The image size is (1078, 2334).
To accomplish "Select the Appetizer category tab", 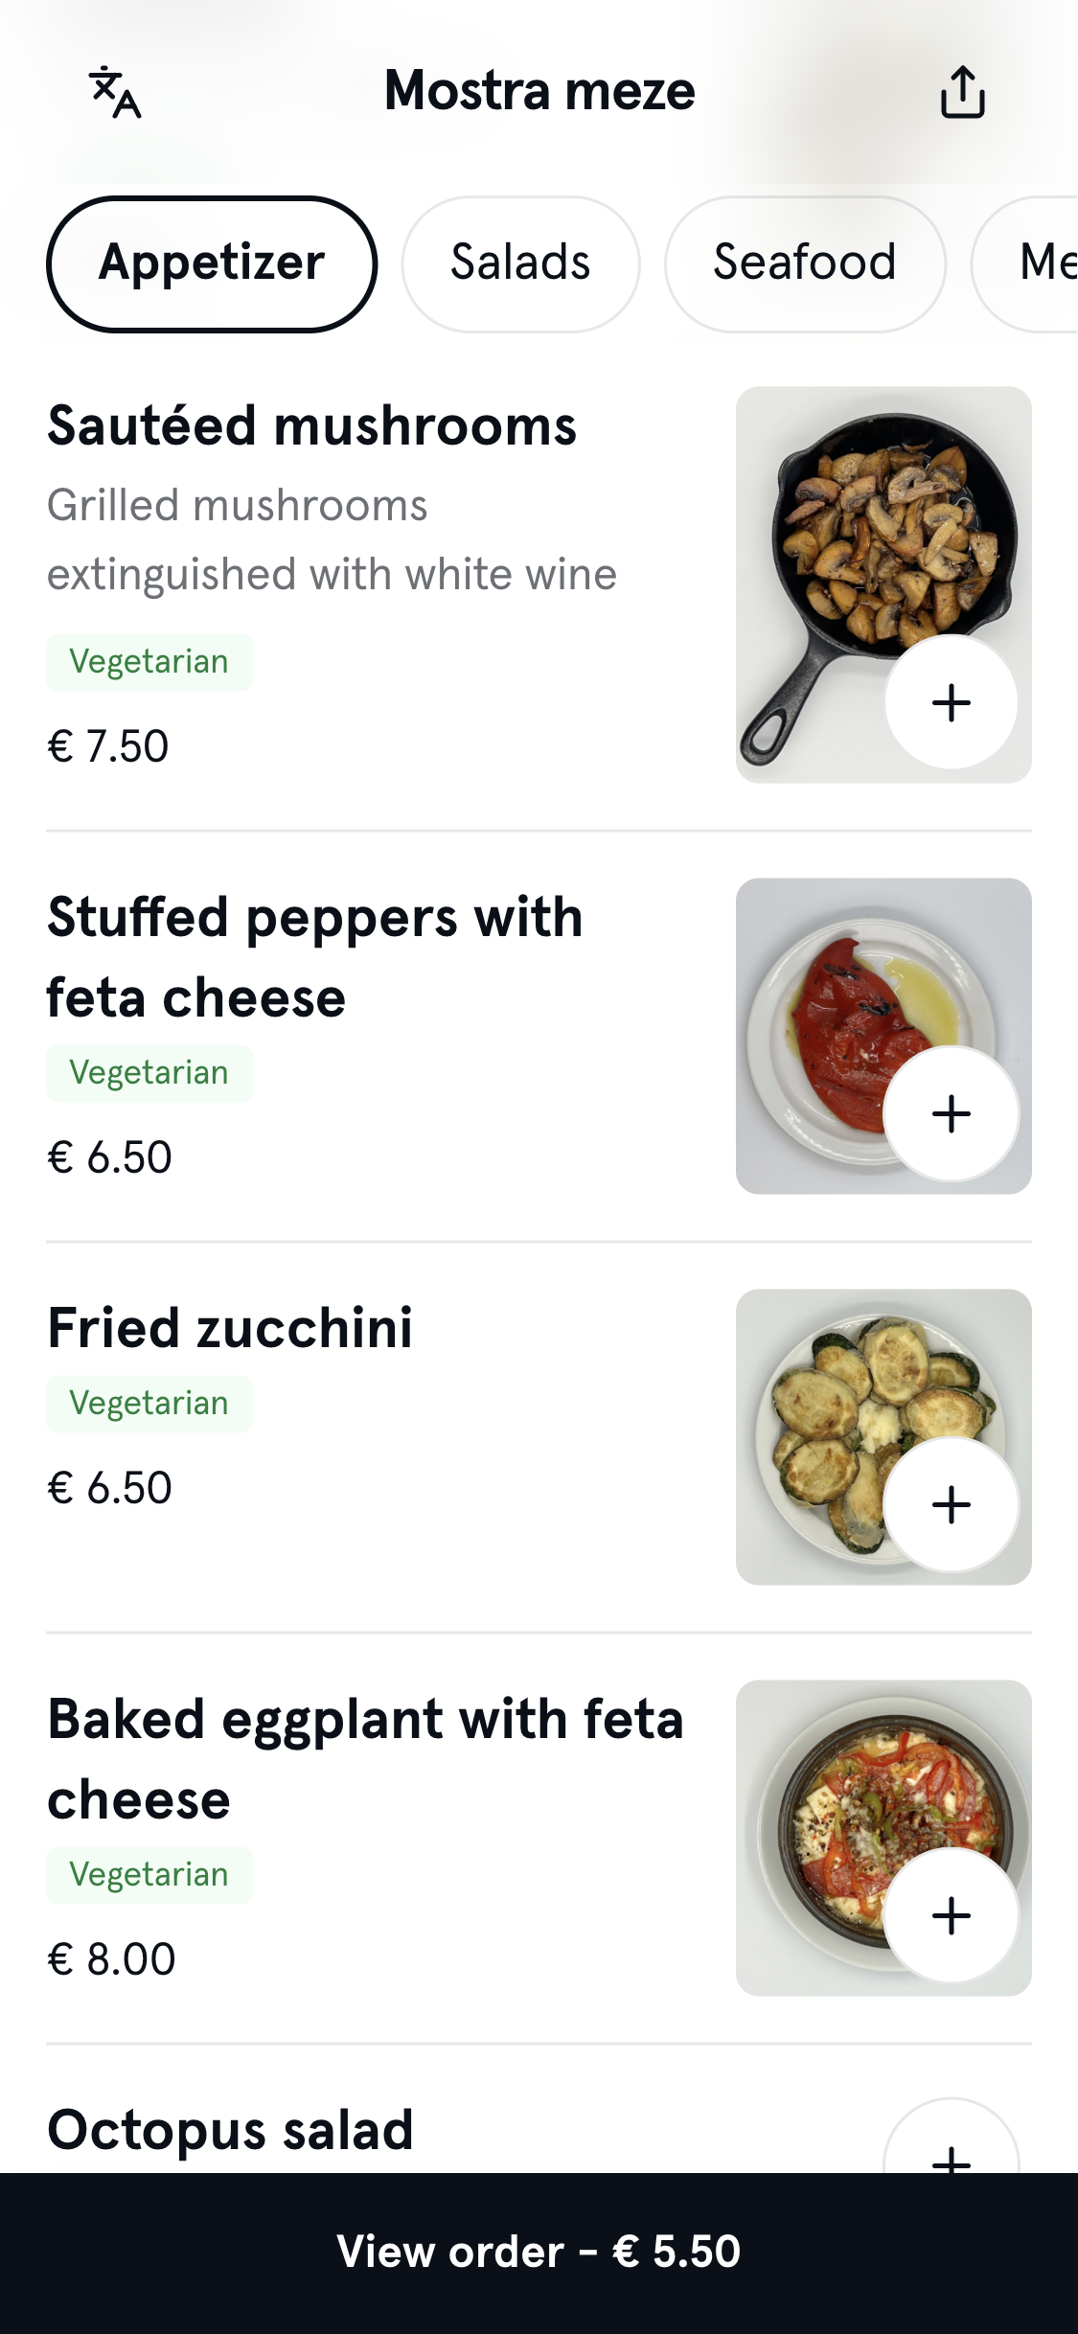I will (212, 263).
